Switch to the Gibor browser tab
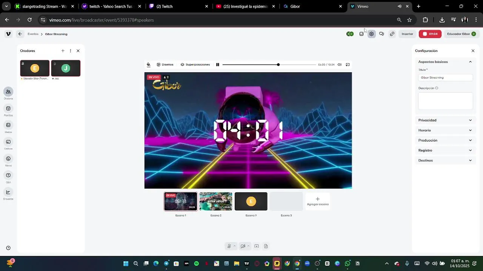 (312, 6)
